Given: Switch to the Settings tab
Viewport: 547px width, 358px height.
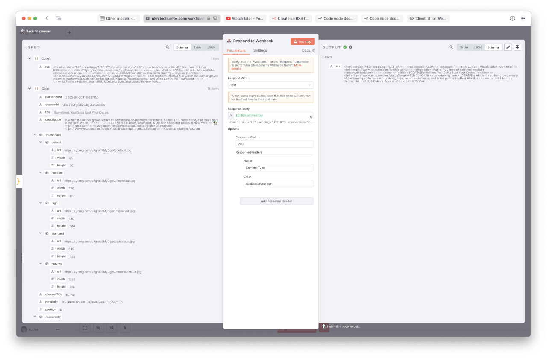Looking at the screenshot, I should click(260, 50).
